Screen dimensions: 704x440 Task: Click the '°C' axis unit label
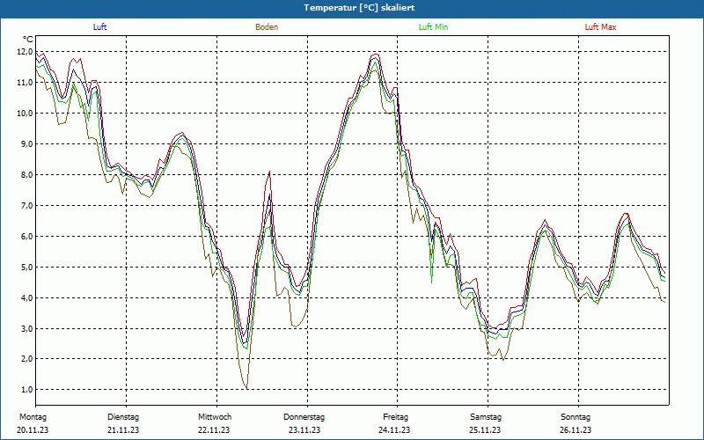[27, 40]
